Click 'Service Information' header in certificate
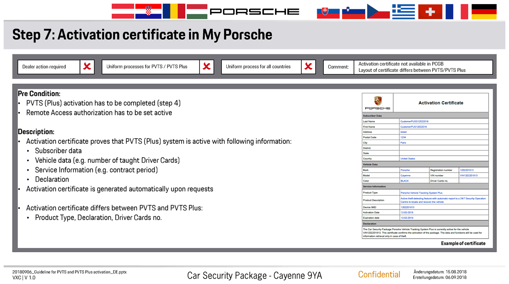Image resolution: width=509 pixels, height=284 pixels. (375, 186)
